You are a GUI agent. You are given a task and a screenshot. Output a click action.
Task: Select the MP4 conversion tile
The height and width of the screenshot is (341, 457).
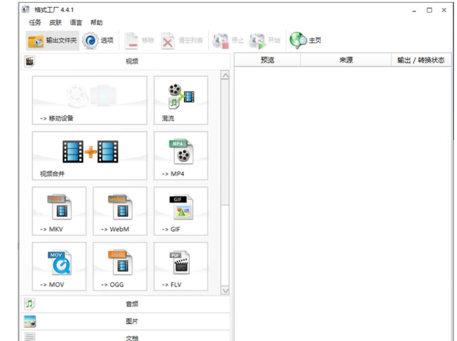(181, 156)
